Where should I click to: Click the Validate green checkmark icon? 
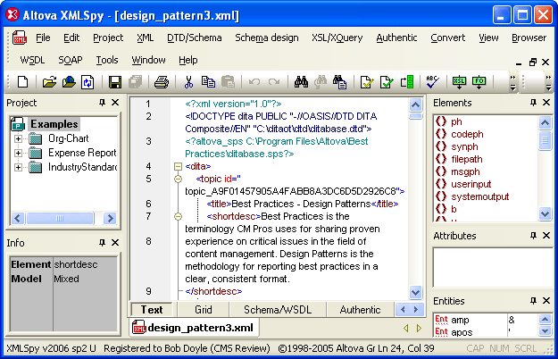point(387,82)
